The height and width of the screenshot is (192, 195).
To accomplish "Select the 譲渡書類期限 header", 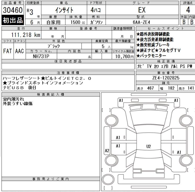I will [x=123, y=28].
